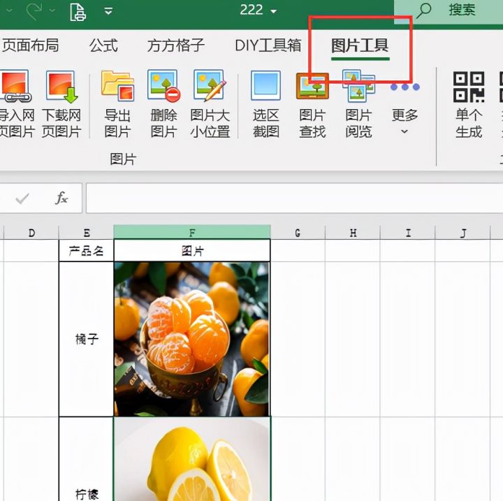Click the Download Web Images icon (下载网页图片)
Image resolution: width=503 pixels, height=501 pixels.
point(61,86)
